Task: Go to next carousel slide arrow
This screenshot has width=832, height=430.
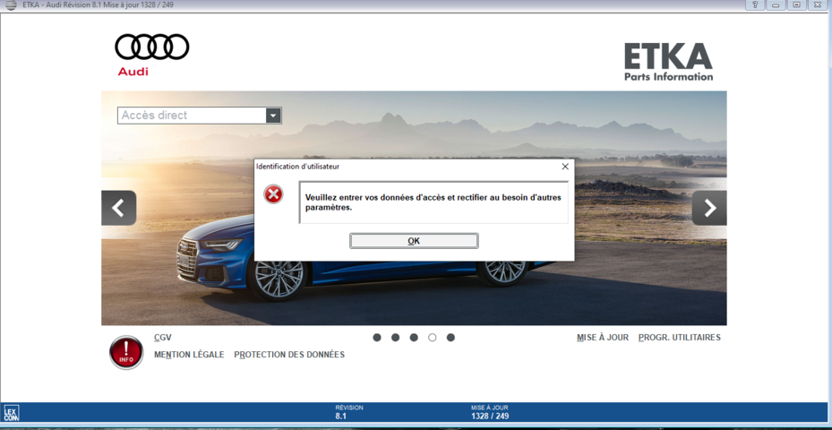Action: pyautogui.click(x=709, y=208)
